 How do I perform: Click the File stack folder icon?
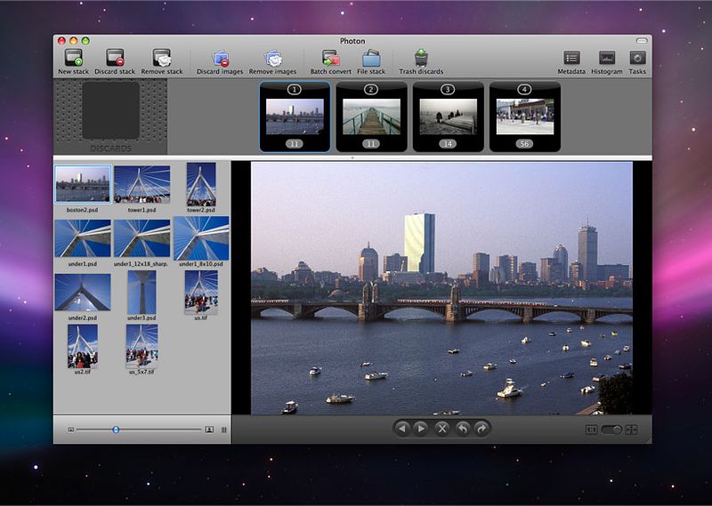371,59
